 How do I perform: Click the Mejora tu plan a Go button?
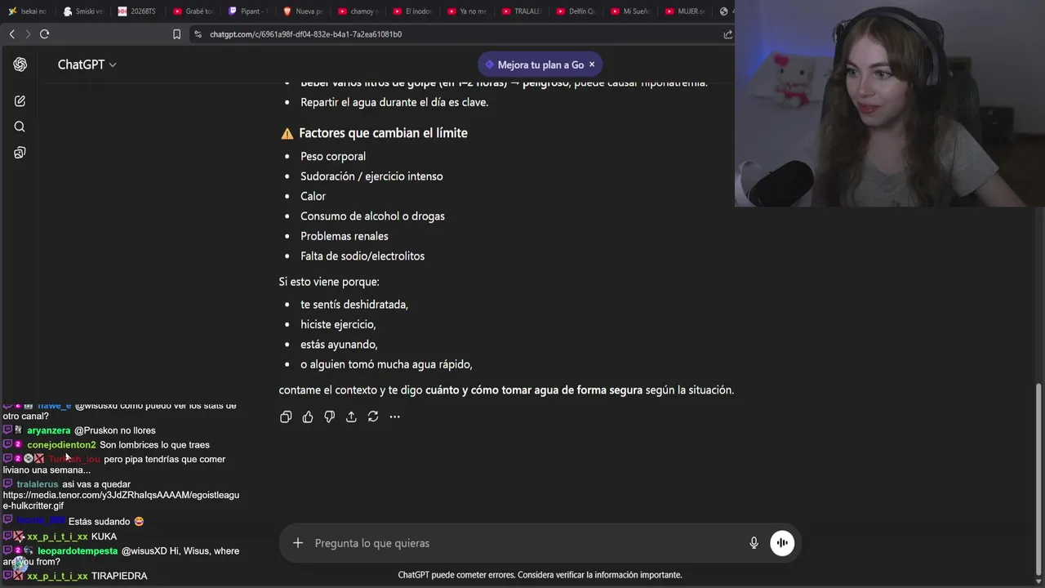point(534,65)
